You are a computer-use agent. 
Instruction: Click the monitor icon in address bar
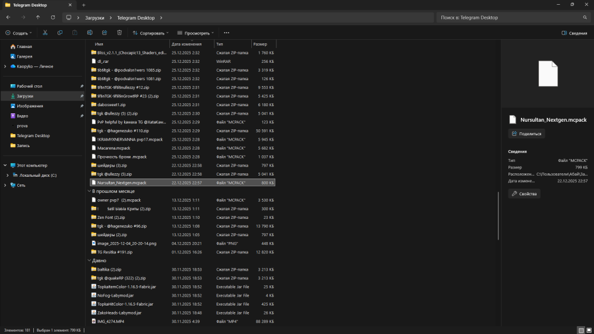pos(68,17)
